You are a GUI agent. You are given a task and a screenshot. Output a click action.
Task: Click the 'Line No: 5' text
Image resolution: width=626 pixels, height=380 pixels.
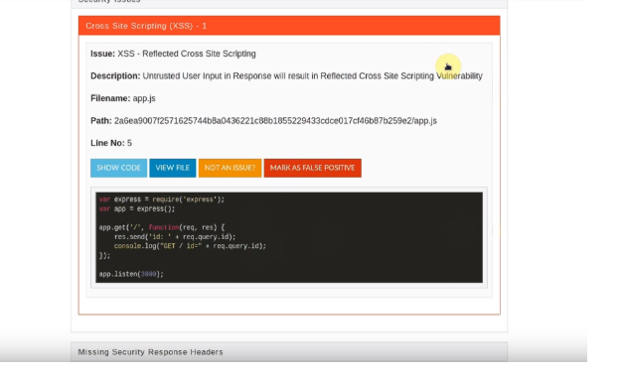coord(111,143)
